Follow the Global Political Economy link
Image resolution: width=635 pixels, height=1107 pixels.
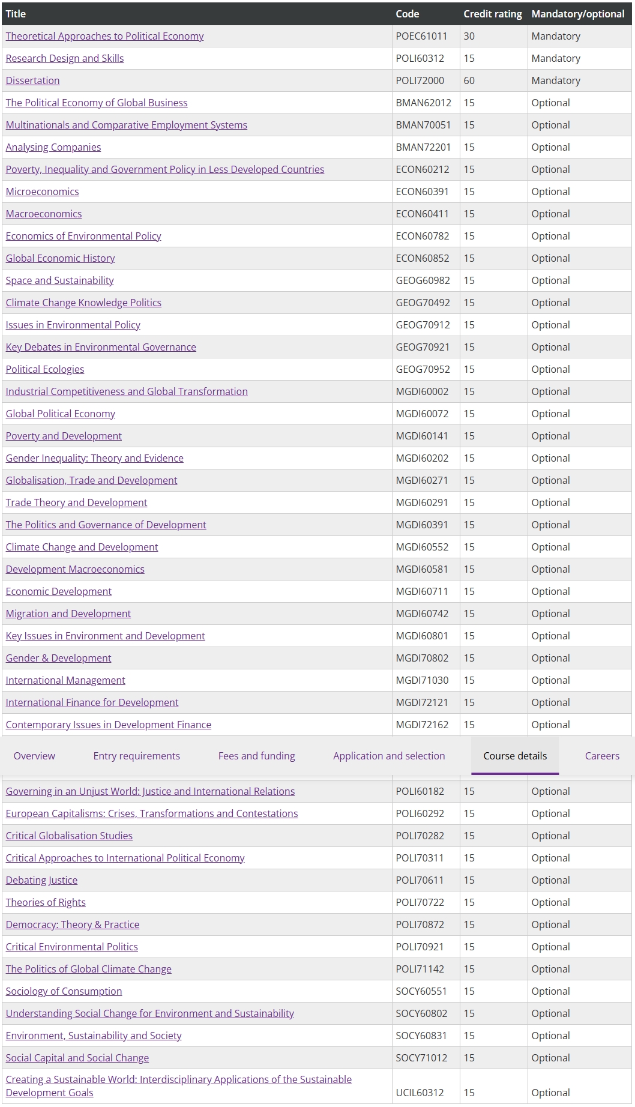point(60,414)
